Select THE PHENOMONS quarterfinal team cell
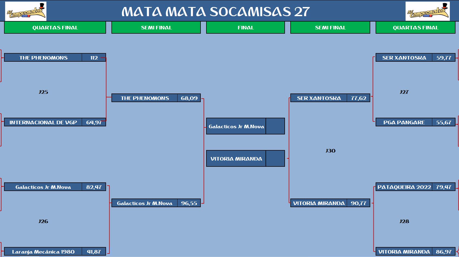The image size is (459, 257). click(x=43, y=58)
